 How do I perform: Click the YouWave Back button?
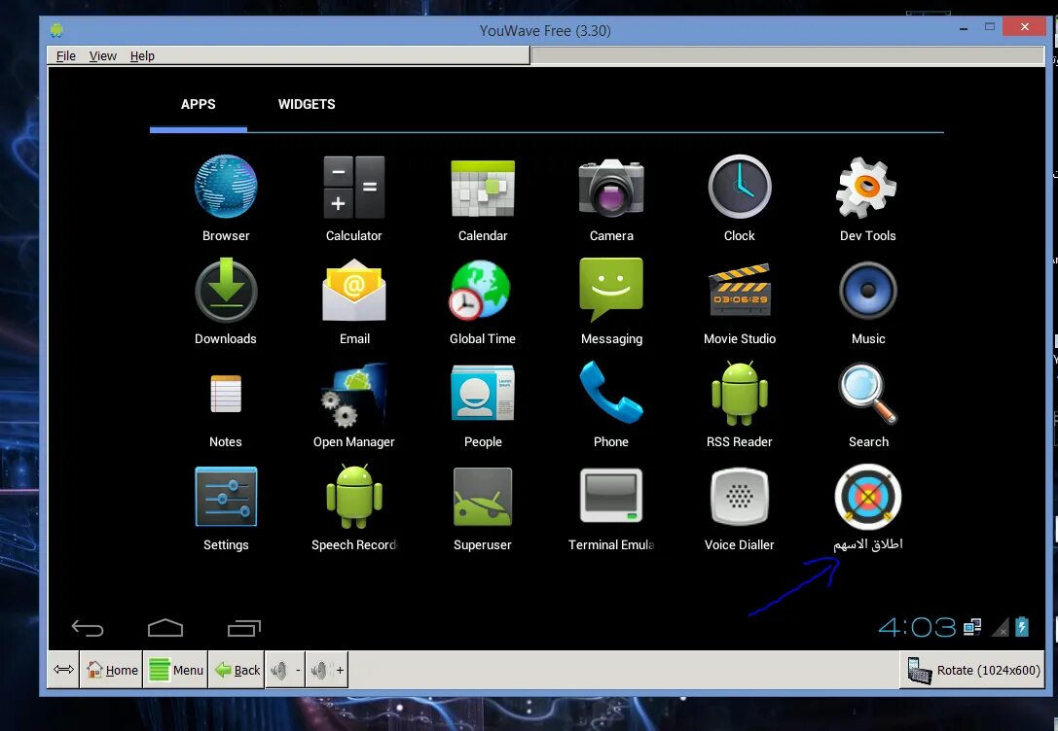point(237,670)
